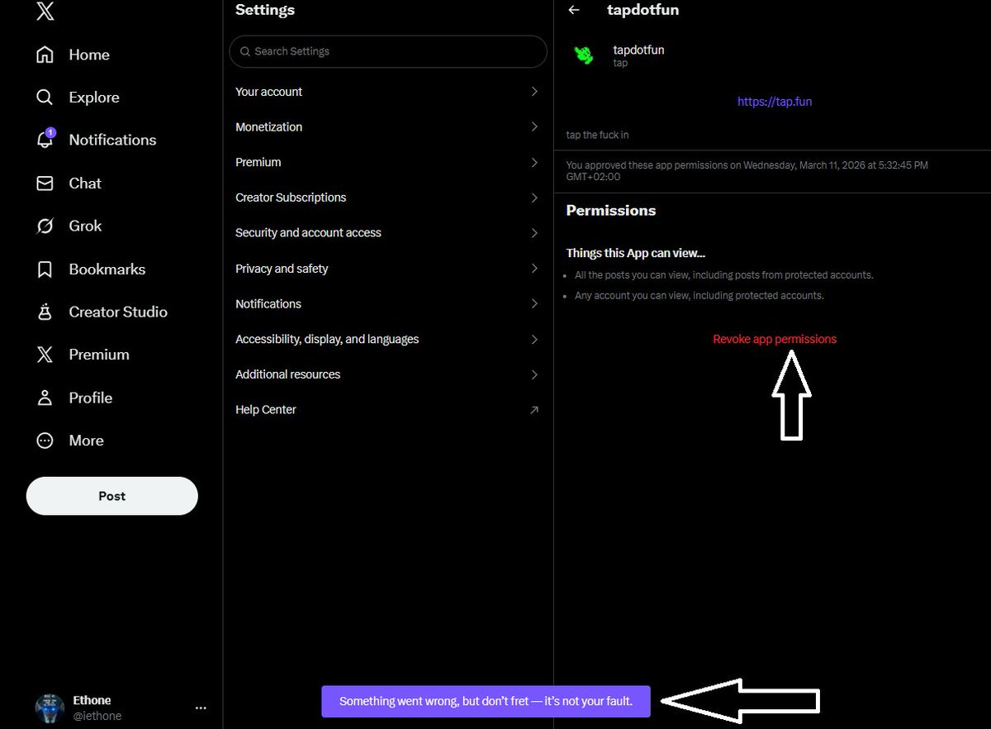Click the Help Center external arrow icon
Viewport: 991px width, 729px height.
point(534,410)
